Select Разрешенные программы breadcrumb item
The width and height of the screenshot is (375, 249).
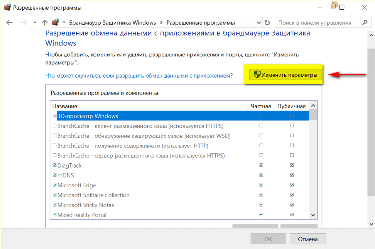coord(200,23)
